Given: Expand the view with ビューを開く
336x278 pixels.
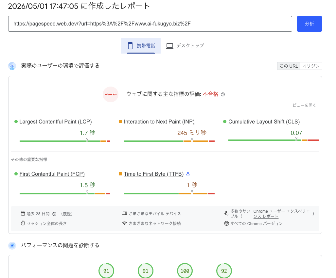Looking at the screenshot, I should (x=304, y=105).
